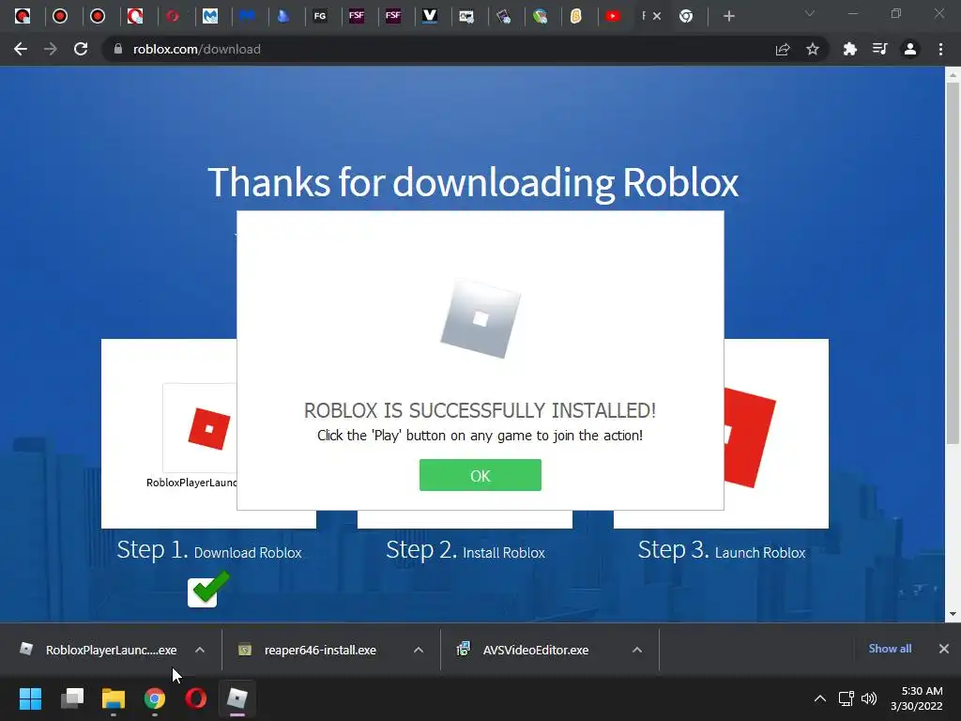Click the green OK button in the dialog

coord(480,475)
